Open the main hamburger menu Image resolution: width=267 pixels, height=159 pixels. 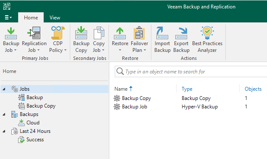pyautogui.click(x=8, y=17)
